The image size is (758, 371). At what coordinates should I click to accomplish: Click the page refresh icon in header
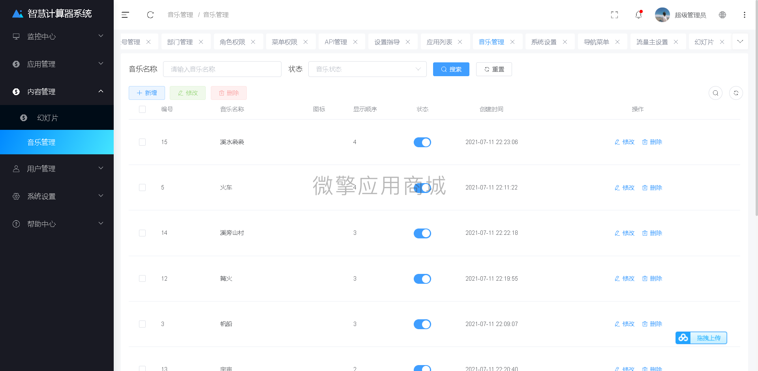pos(150,15)
